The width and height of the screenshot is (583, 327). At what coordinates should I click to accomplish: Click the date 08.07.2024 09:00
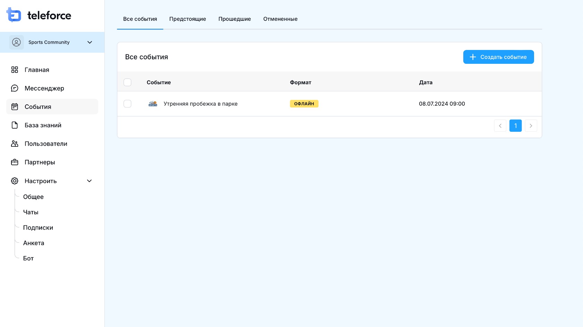pyautogui.click(x=442, y=104)
